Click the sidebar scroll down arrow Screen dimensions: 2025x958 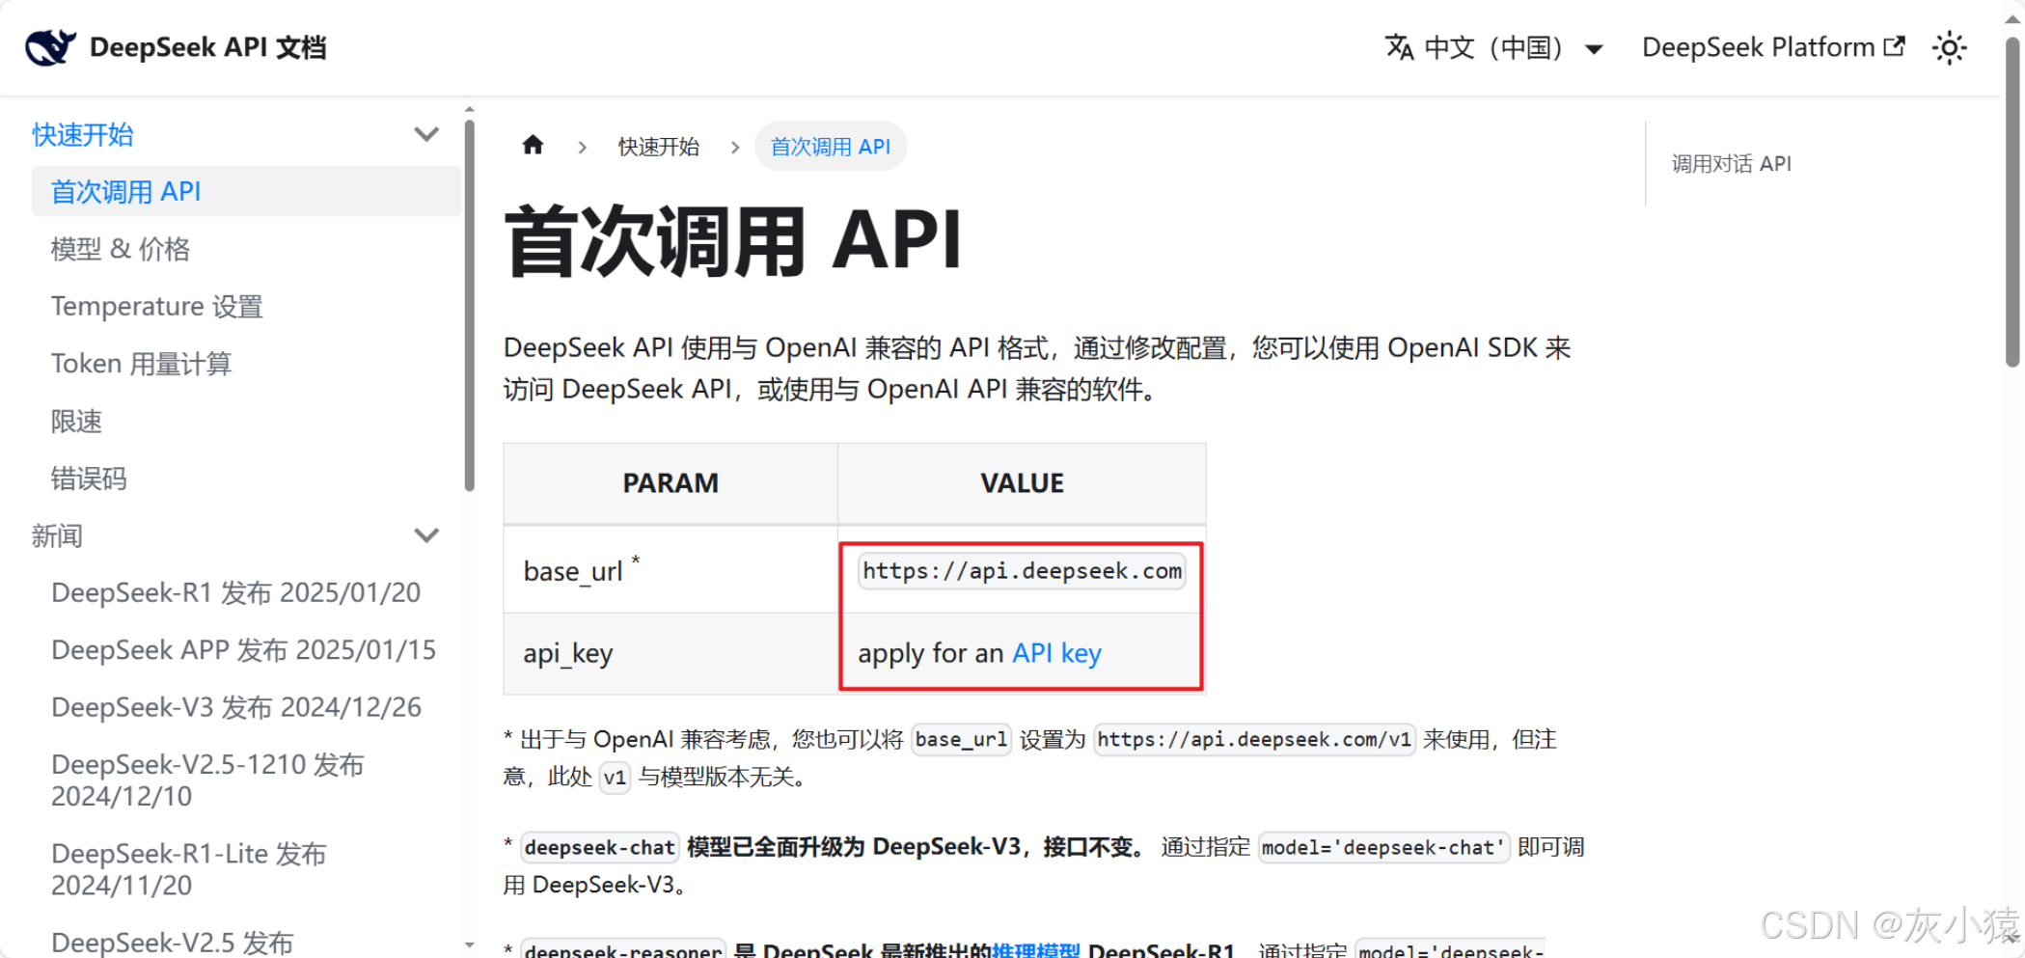[470, 945]
